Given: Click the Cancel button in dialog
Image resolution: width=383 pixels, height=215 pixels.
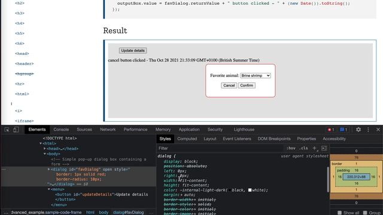Looking at the screenshot, I should 229,85.
